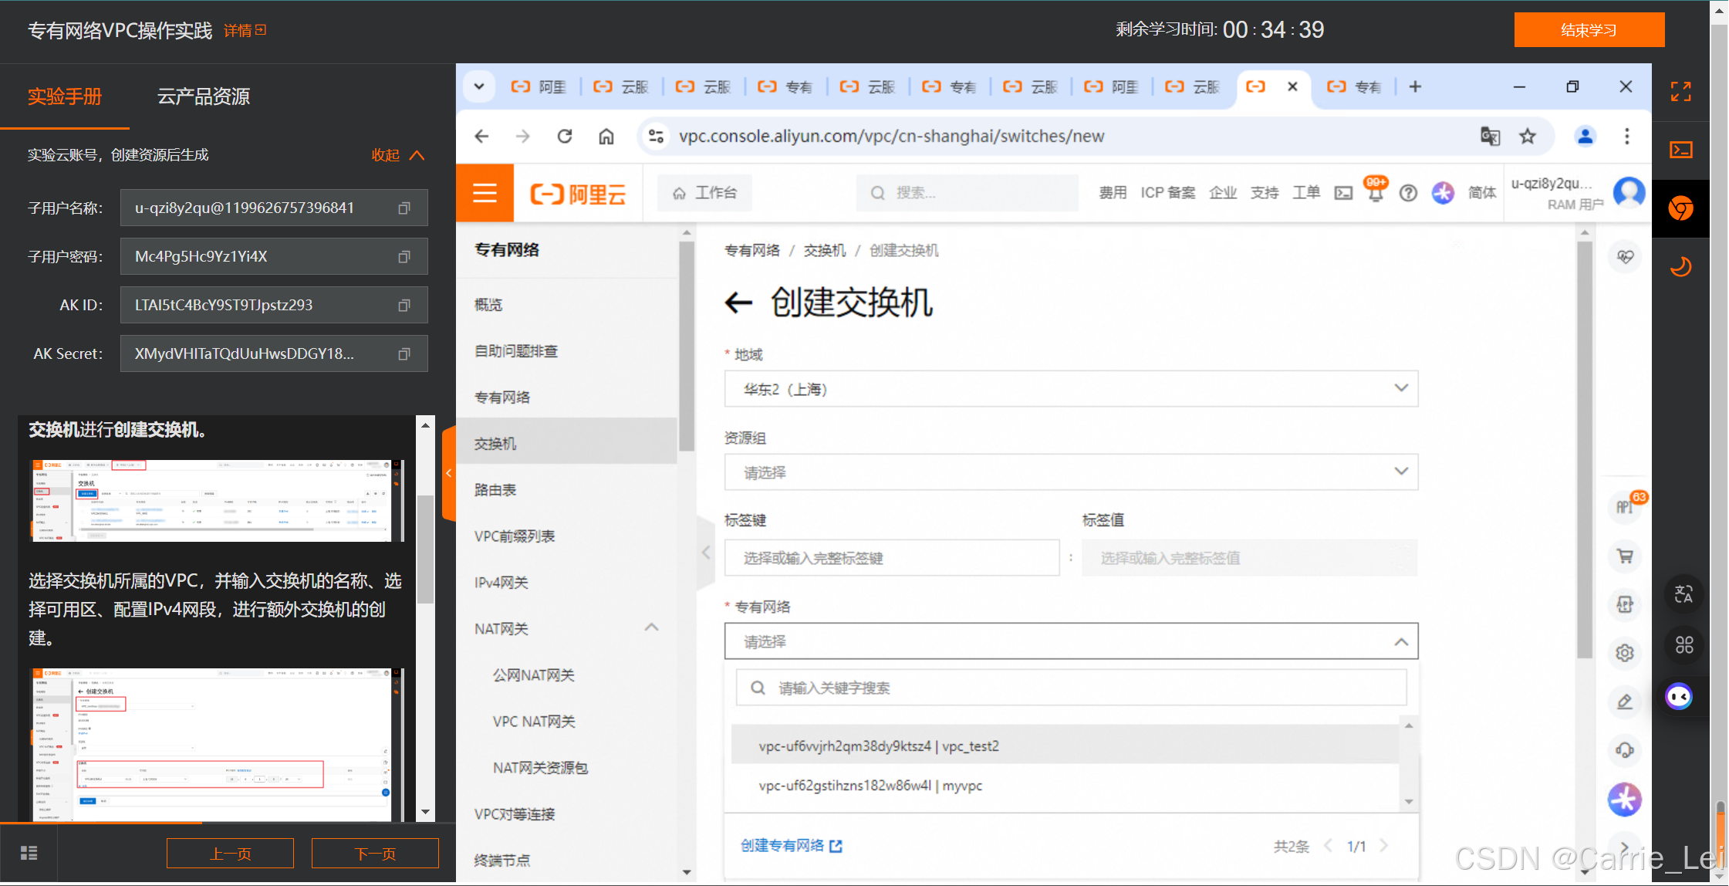Reload the browser page

coord(565,137)
